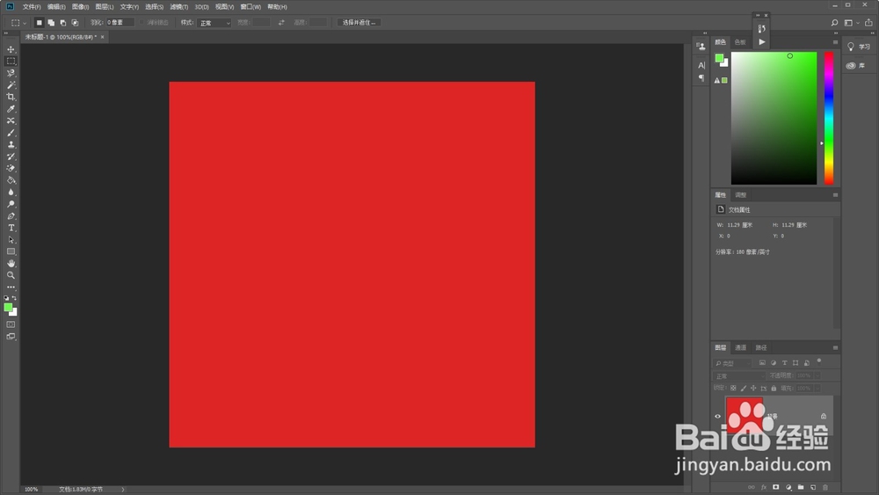Select the Path Selection tool
The width and height of the screenshot is (879, 495).
tap(11, 239)
